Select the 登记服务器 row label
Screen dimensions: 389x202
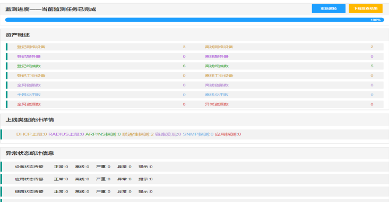pyautogui.click(x=29, y=57)
